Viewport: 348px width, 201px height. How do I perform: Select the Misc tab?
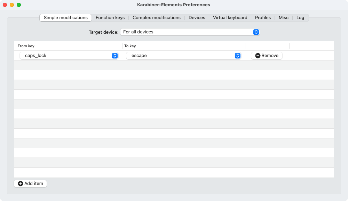284,18
